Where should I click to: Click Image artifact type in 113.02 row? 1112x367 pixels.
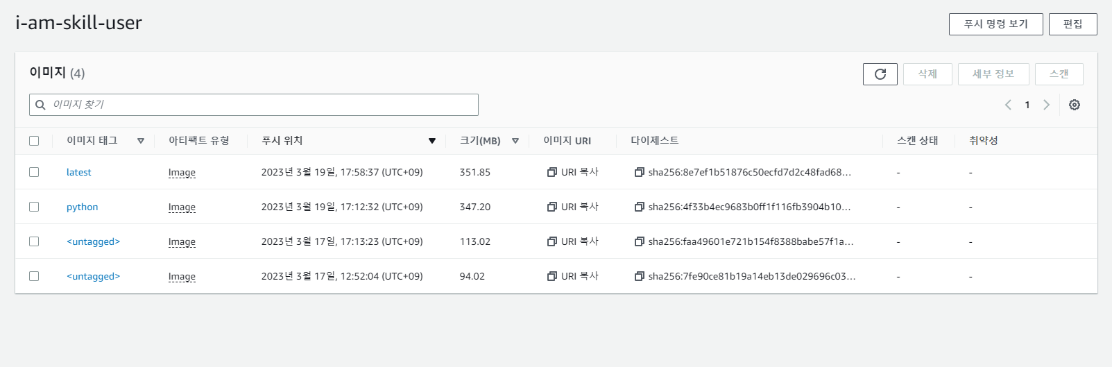182,242
